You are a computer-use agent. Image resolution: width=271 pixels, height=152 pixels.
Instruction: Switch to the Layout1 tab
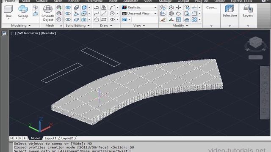(50, 138)
